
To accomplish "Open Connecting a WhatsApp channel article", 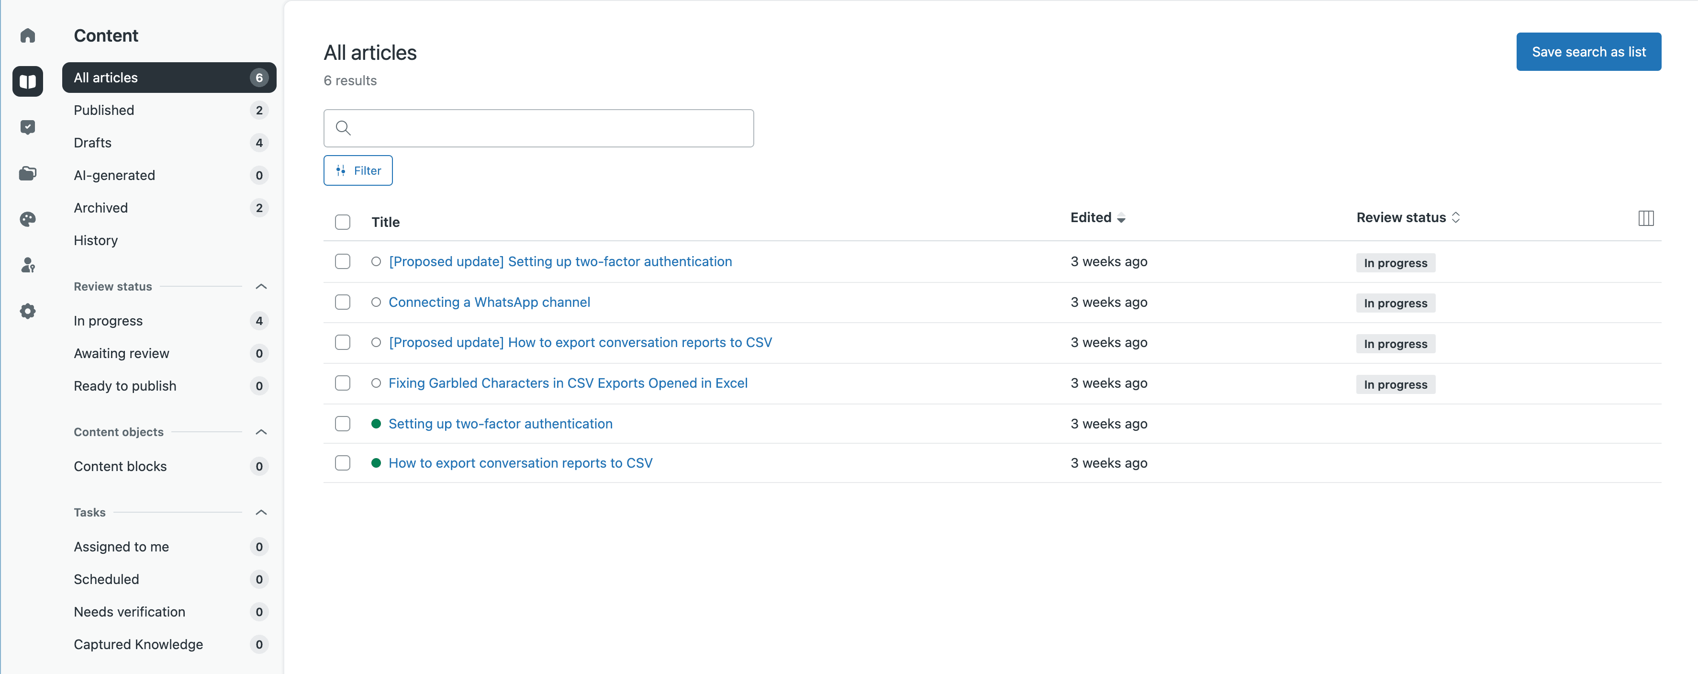I will point(489,302).
